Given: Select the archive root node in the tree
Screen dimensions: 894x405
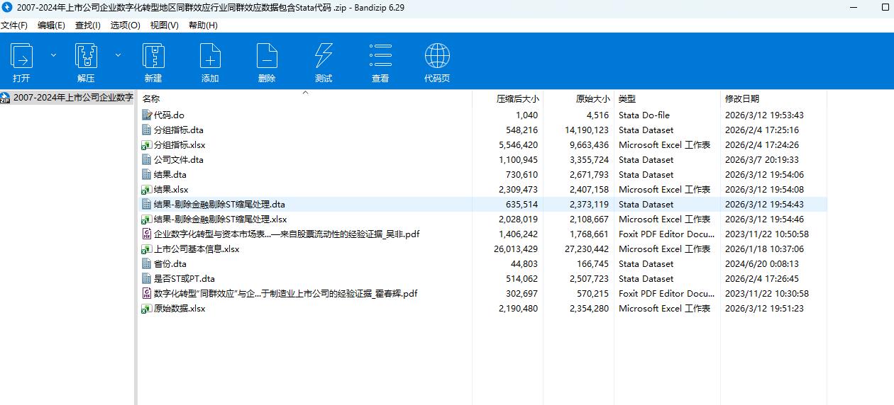Looking at the screenshot, I should [x=72, y=98].
